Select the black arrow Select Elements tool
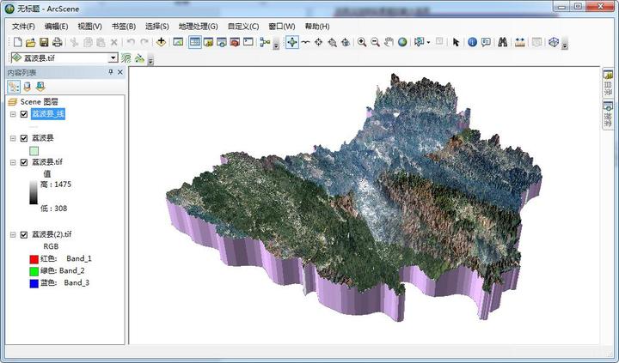Viewport: 619px width, 363px height. (456, 42)
